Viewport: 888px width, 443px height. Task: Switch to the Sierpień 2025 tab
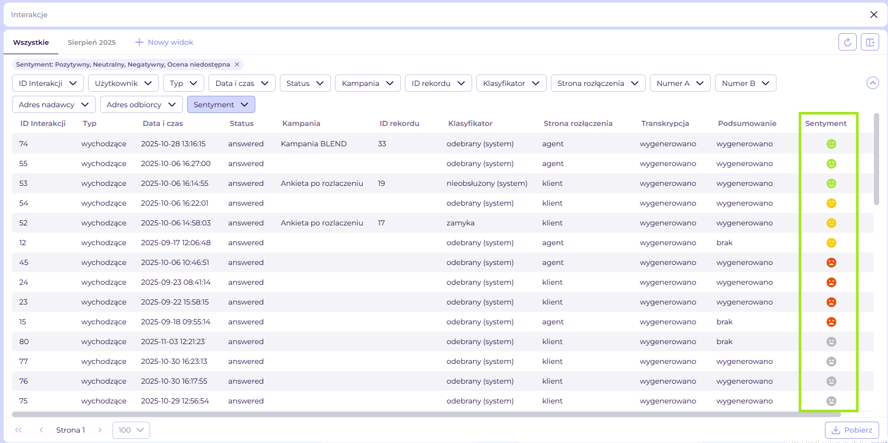(92, 42)
